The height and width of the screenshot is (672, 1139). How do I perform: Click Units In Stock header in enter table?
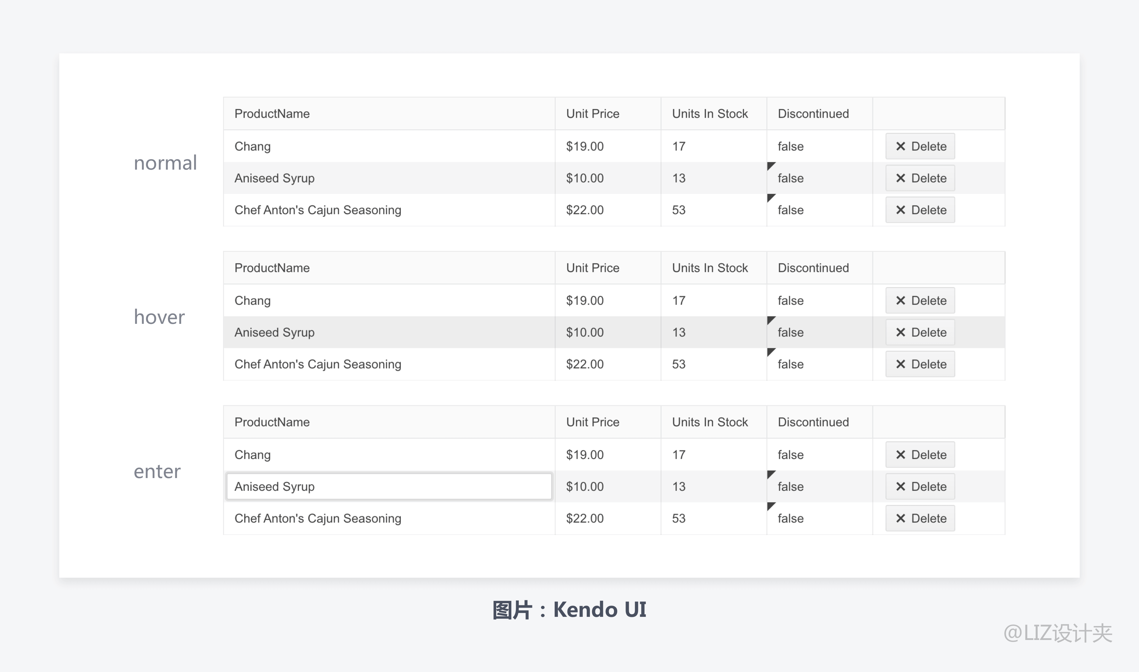point(710,422)
